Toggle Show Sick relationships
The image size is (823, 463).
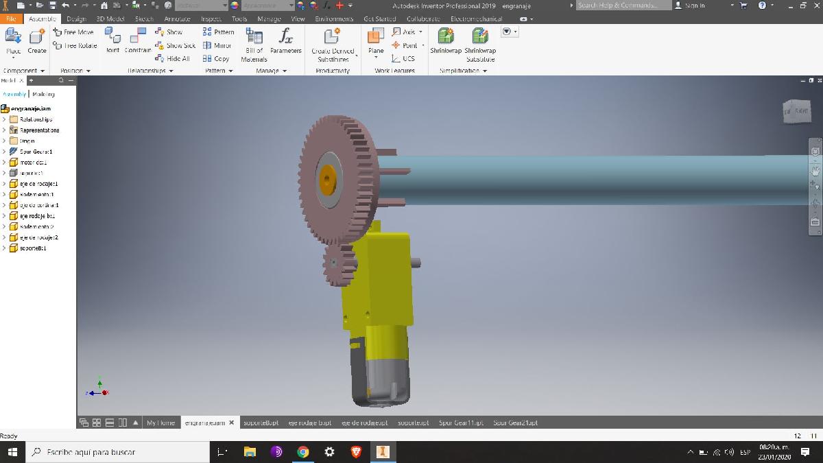(x=176, y=45)
